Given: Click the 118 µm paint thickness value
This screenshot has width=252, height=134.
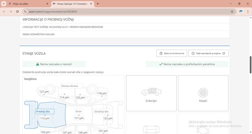Looking at the screenshot, I should point(102,93).
